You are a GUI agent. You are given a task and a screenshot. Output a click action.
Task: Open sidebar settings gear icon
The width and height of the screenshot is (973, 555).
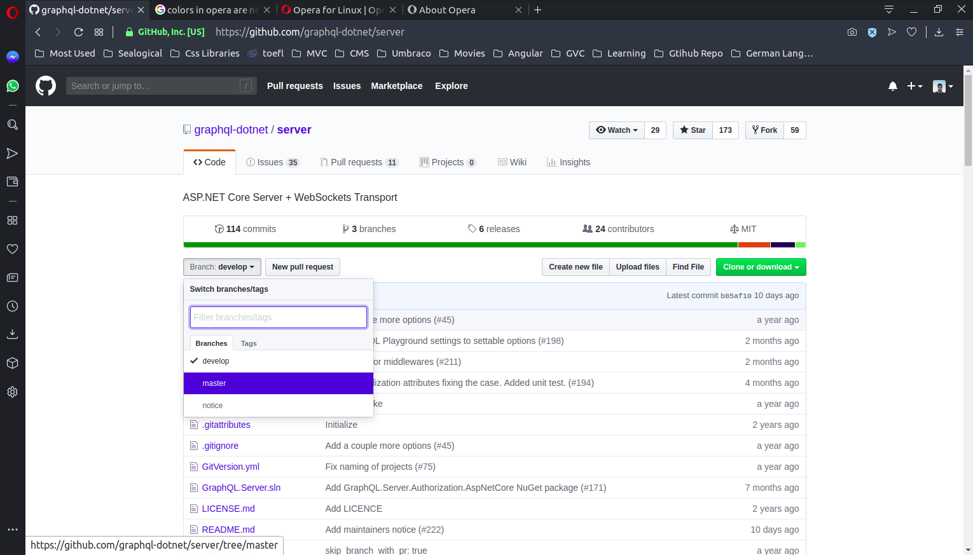(x=12, y=392)
